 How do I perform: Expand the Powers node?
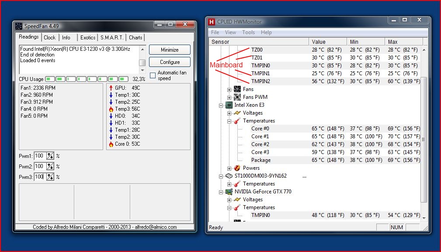tap(229, 169)
